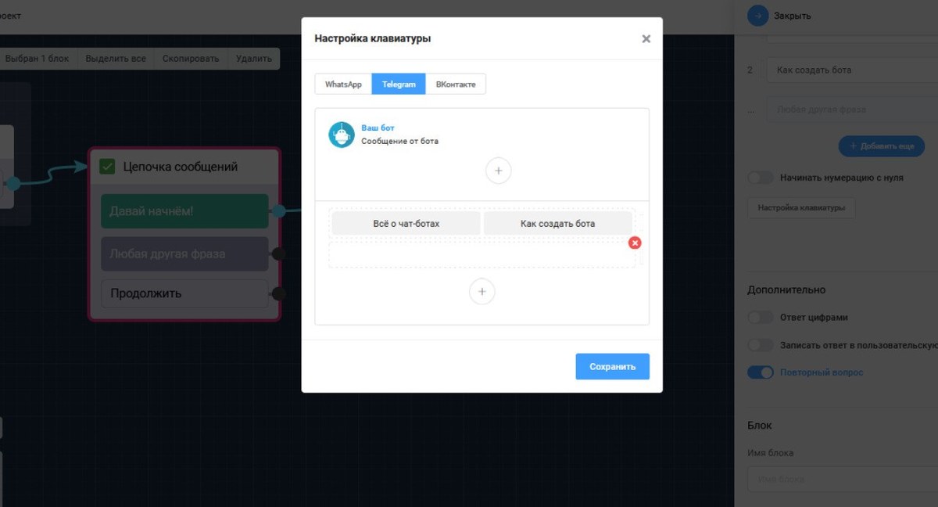
Task: Disable the Повторный вопрос toggle
Action: tap(760, 372)
